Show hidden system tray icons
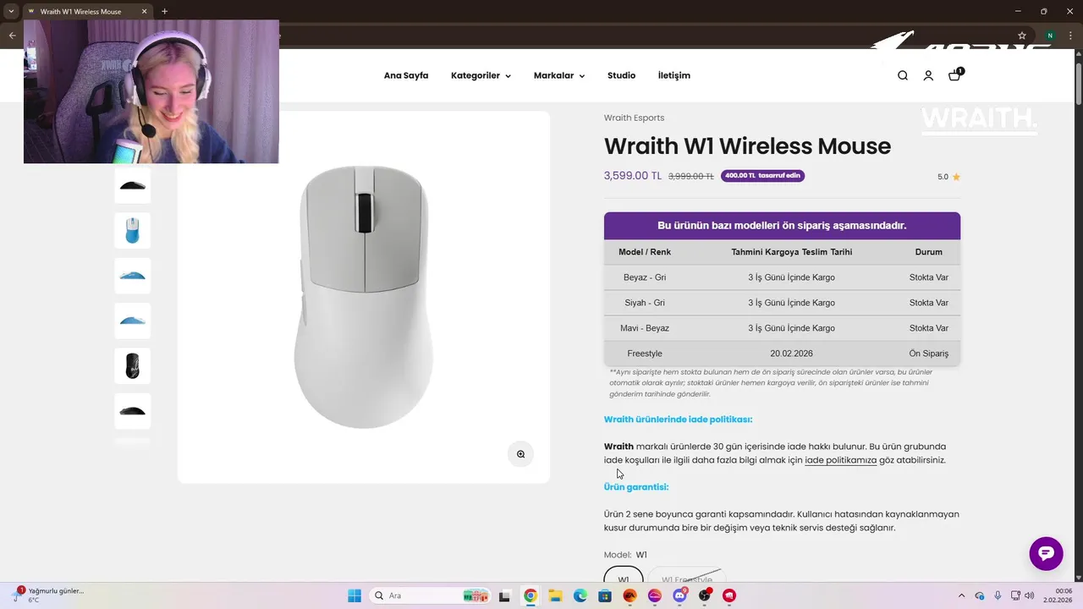 (961, 595)
